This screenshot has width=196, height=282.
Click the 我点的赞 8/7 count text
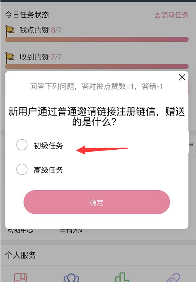56,30
